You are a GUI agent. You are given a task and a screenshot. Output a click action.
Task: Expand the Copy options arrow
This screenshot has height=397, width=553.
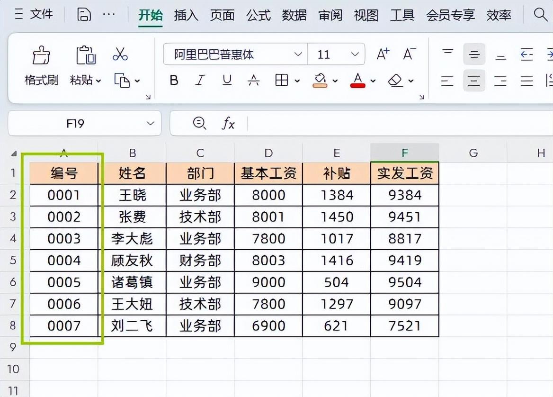[x=137, y=81]
